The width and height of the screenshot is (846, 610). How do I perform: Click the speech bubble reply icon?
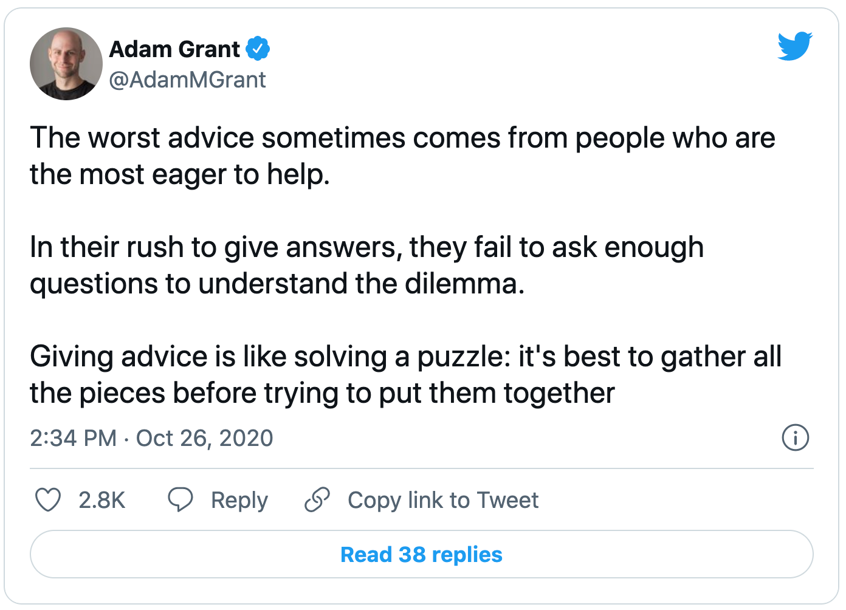click(x=181, y=500)
